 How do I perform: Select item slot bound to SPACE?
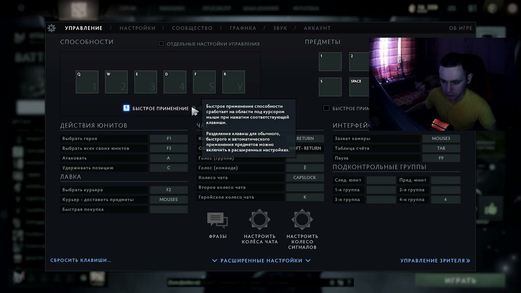[x=360, y=87]
